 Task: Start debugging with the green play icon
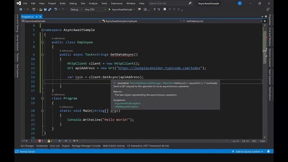pyautogui.click(x=109, y=9)
